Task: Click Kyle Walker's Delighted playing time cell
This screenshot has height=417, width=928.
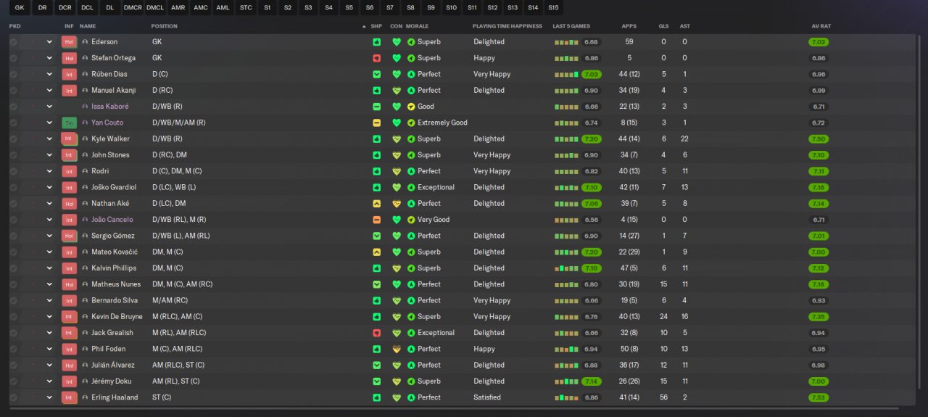Action: (489, 139)
